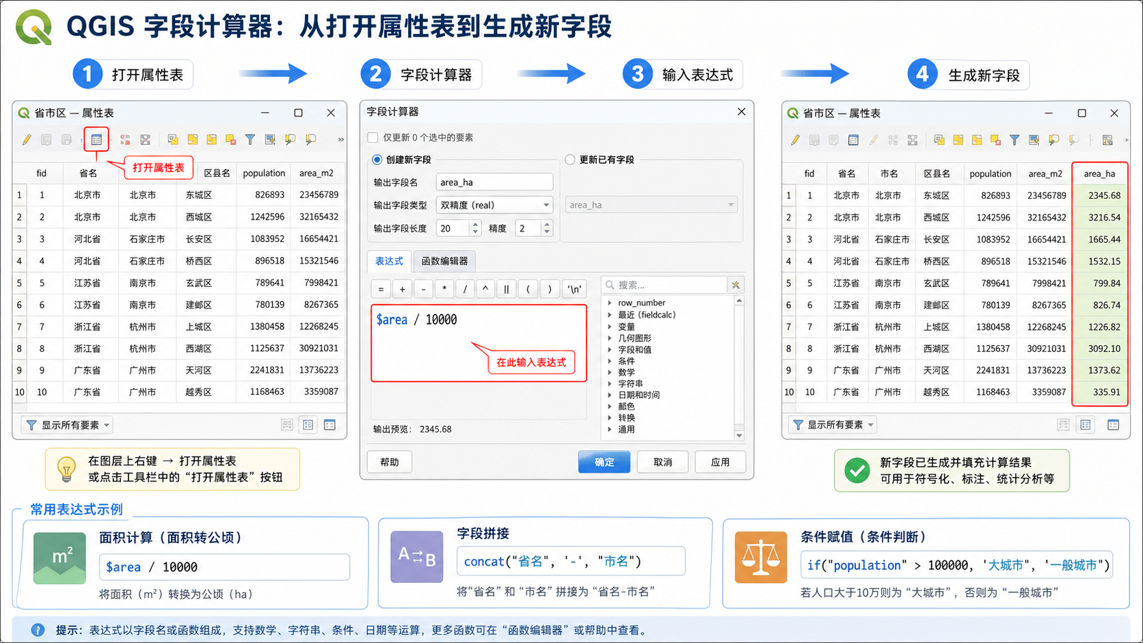Click the funnel filter icon in step 1 table toolbar

point(250,139)
